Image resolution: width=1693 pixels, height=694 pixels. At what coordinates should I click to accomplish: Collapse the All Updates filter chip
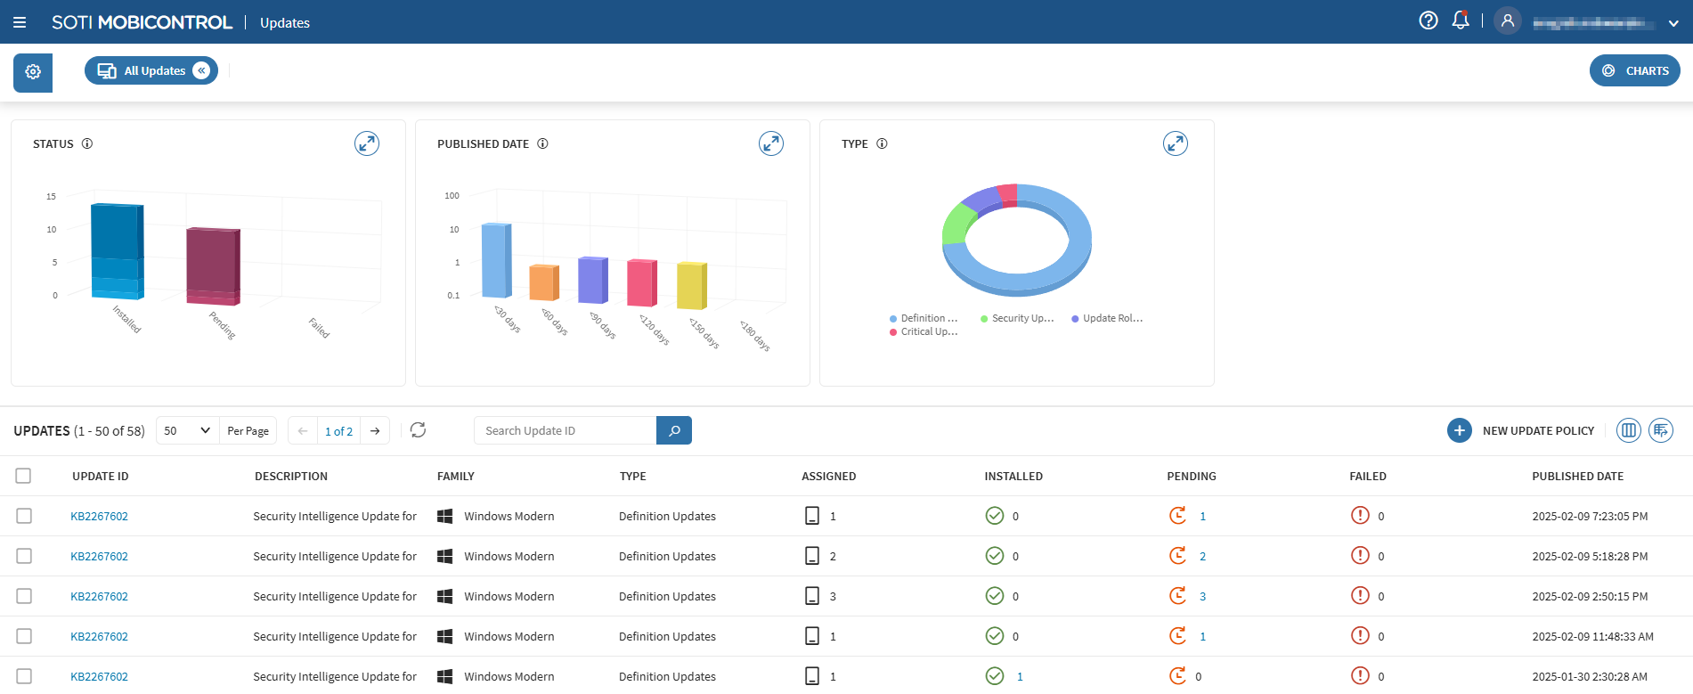point(202,70)
